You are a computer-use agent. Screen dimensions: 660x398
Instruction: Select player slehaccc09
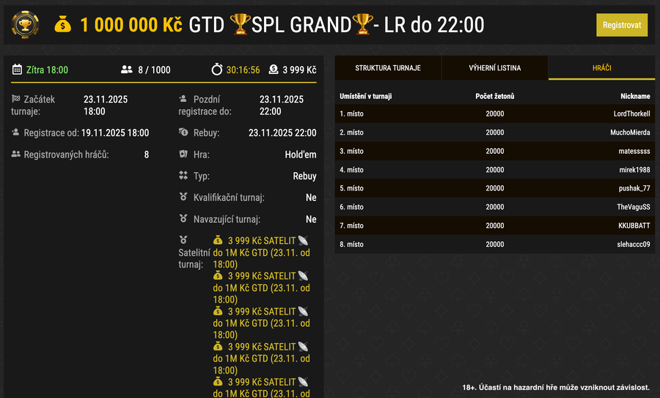coord(633,244)
